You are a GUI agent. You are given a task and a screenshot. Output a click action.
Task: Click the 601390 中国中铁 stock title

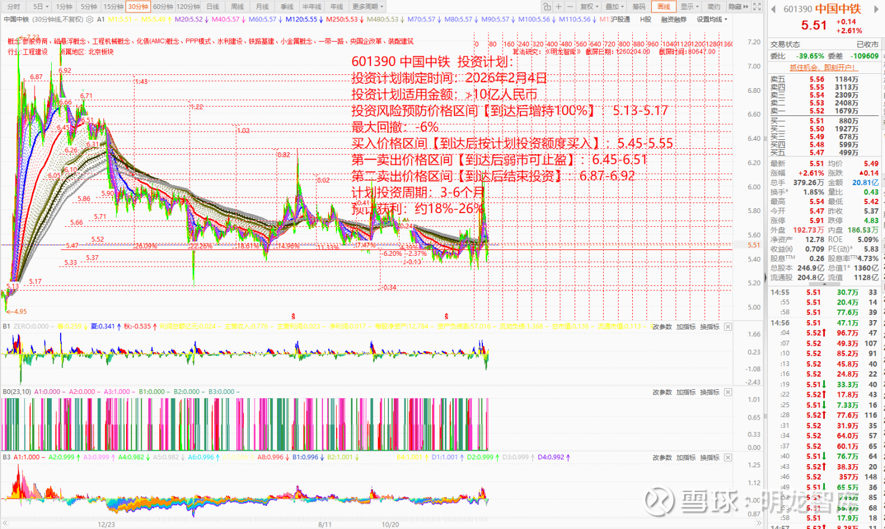822,9
